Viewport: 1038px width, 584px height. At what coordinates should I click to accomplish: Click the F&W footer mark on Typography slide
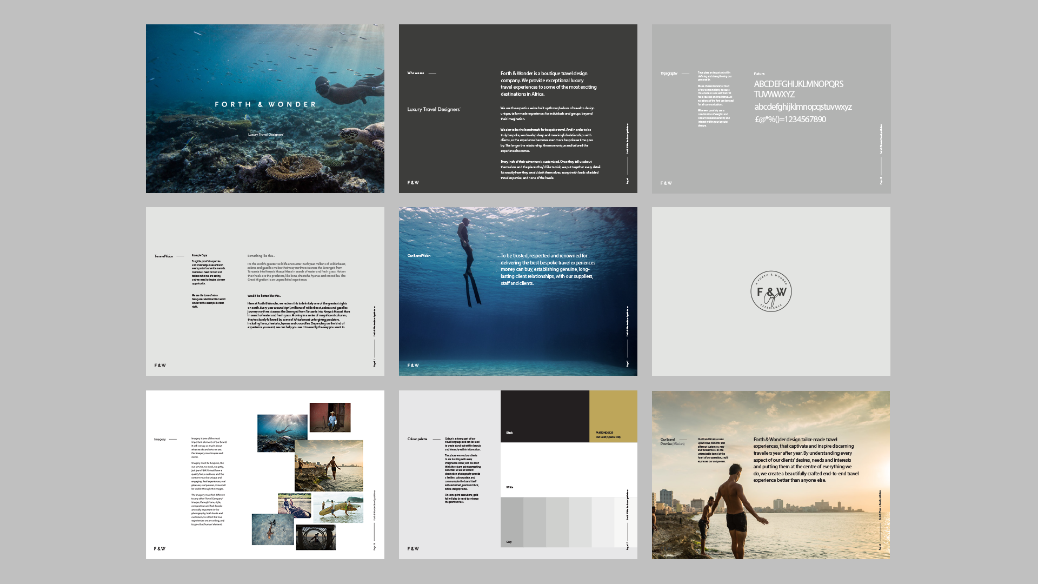click(666, 183)
